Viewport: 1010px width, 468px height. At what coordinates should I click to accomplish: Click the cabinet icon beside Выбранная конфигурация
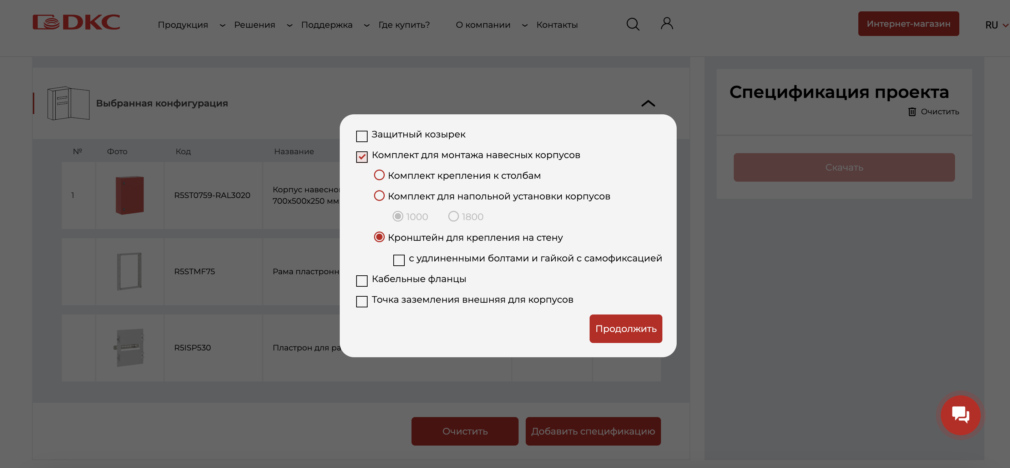pos(68,103)
